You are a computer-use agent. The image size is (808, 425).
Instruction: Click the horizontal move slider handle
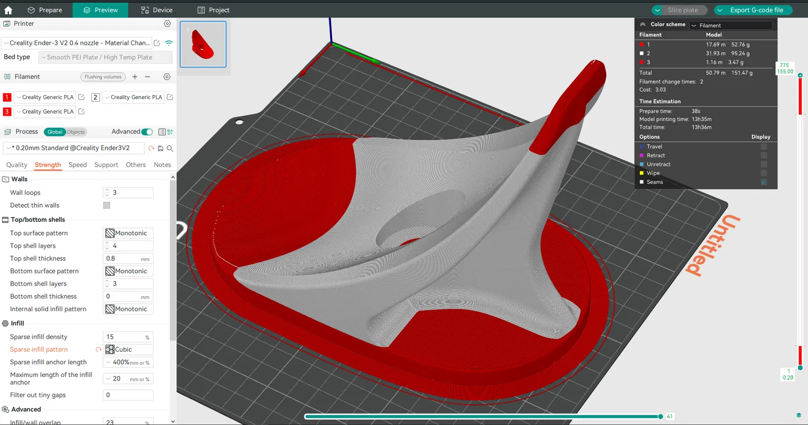coord(661,416)
